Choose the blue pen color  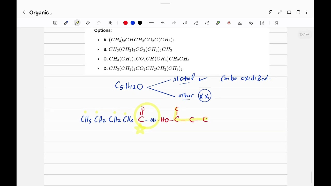point(133,23)
